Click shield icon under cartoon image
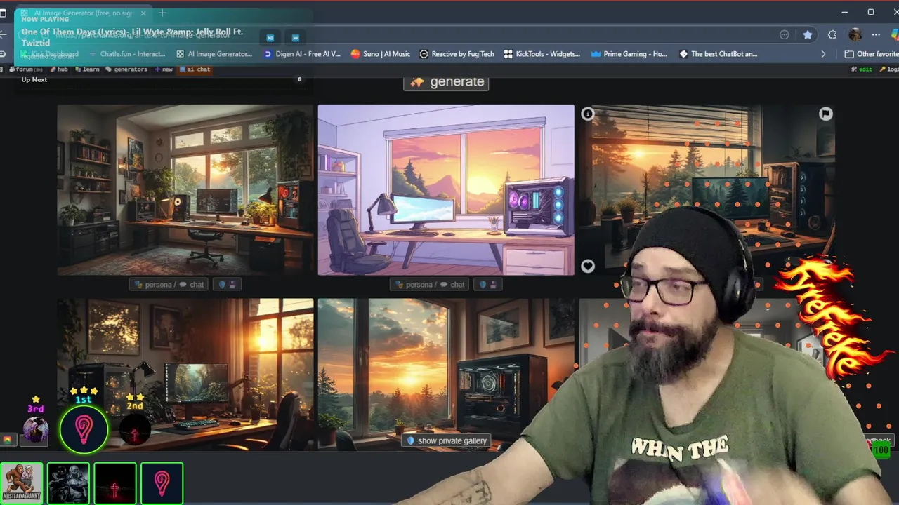This screenshot has height=505, width=899. 483,284
